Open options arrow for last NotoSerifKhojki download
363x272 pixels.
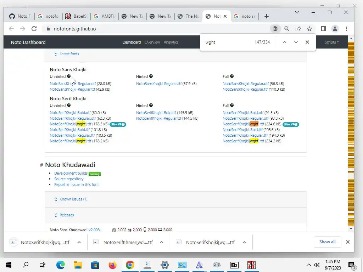pos(244,242)
